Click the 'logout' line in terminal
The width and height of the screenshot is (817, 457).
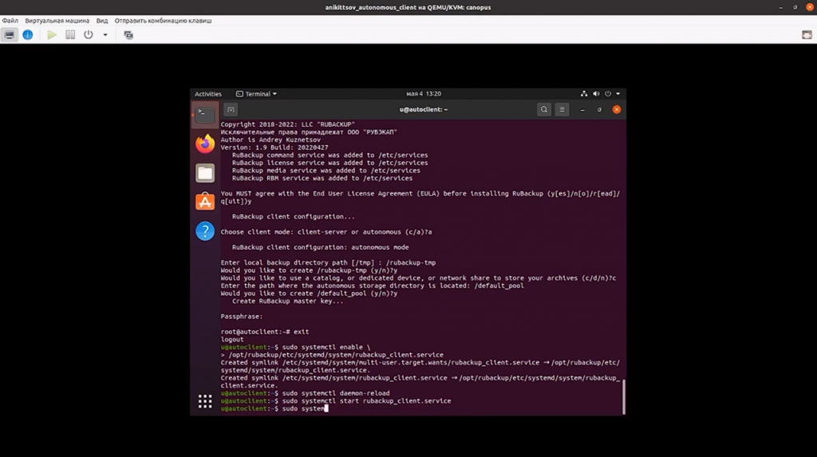[x=232, y=340]
